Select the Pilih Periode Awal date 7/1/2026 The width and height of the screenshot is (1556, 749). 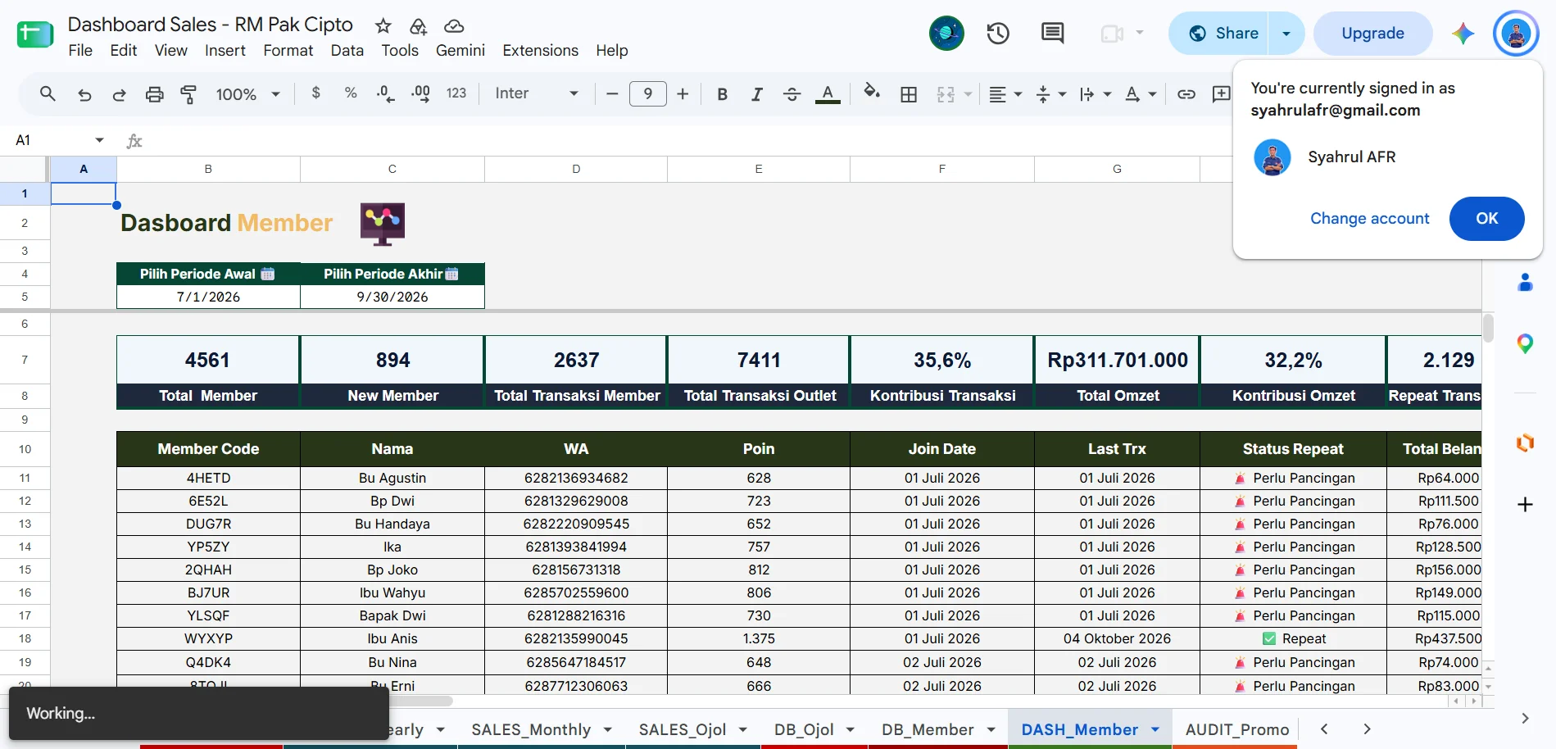click(x=208, y=297)
